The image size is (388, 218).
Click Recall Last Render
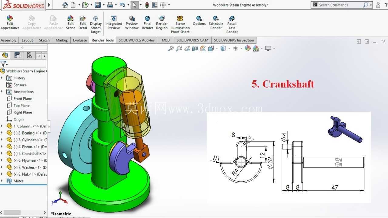(232, 25)
